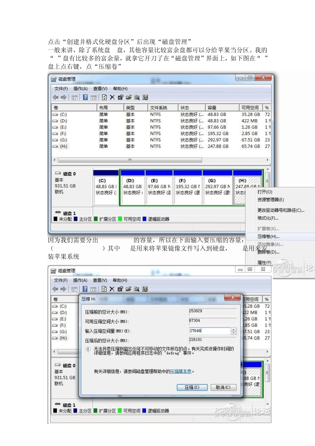Click Refresh icon in window behind compress dialog
Viewport: 315px width, 446px height.
[104, 289]
